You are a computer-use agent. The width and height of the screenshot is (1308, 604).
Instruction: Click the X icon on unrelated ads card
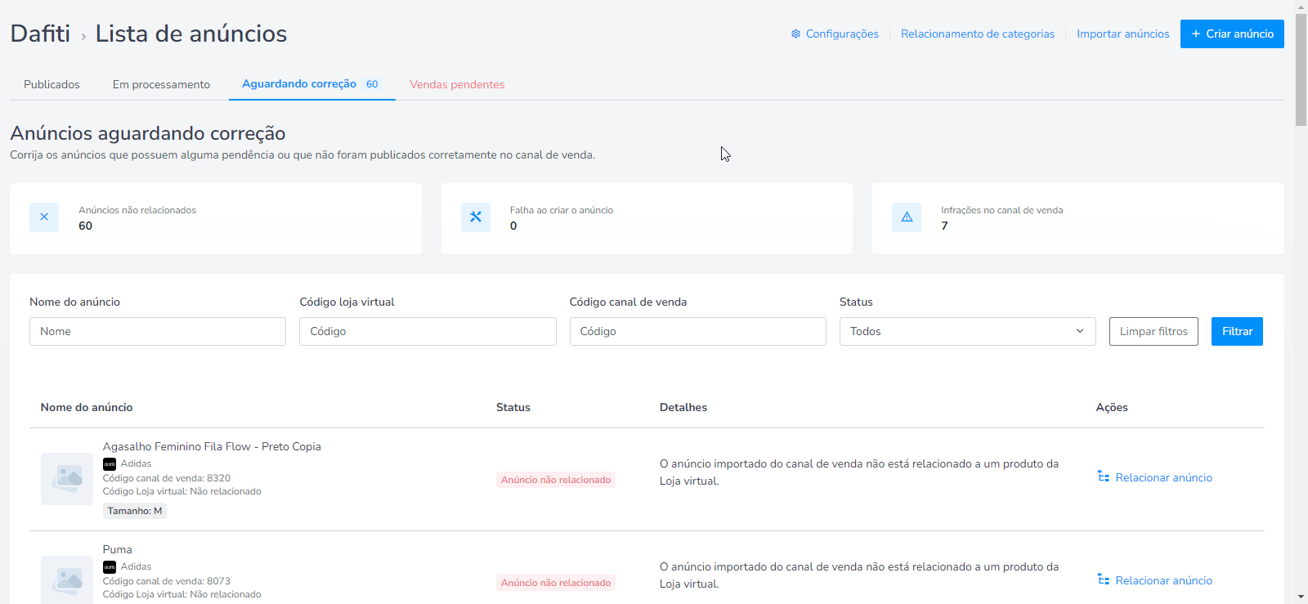coord(44,217)
